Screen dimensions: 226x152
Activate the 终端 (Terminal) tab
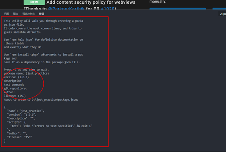(42, 14)
